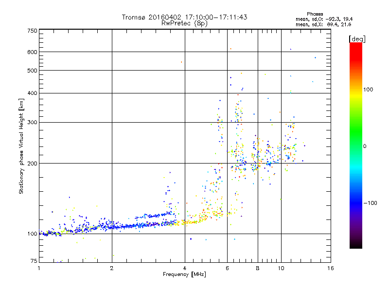
Task: Click the x-axis tick label '8'
Action: [258, 268]
